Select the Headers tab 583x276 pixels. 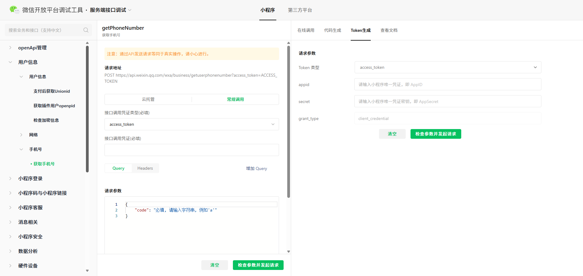pos(145,168)
